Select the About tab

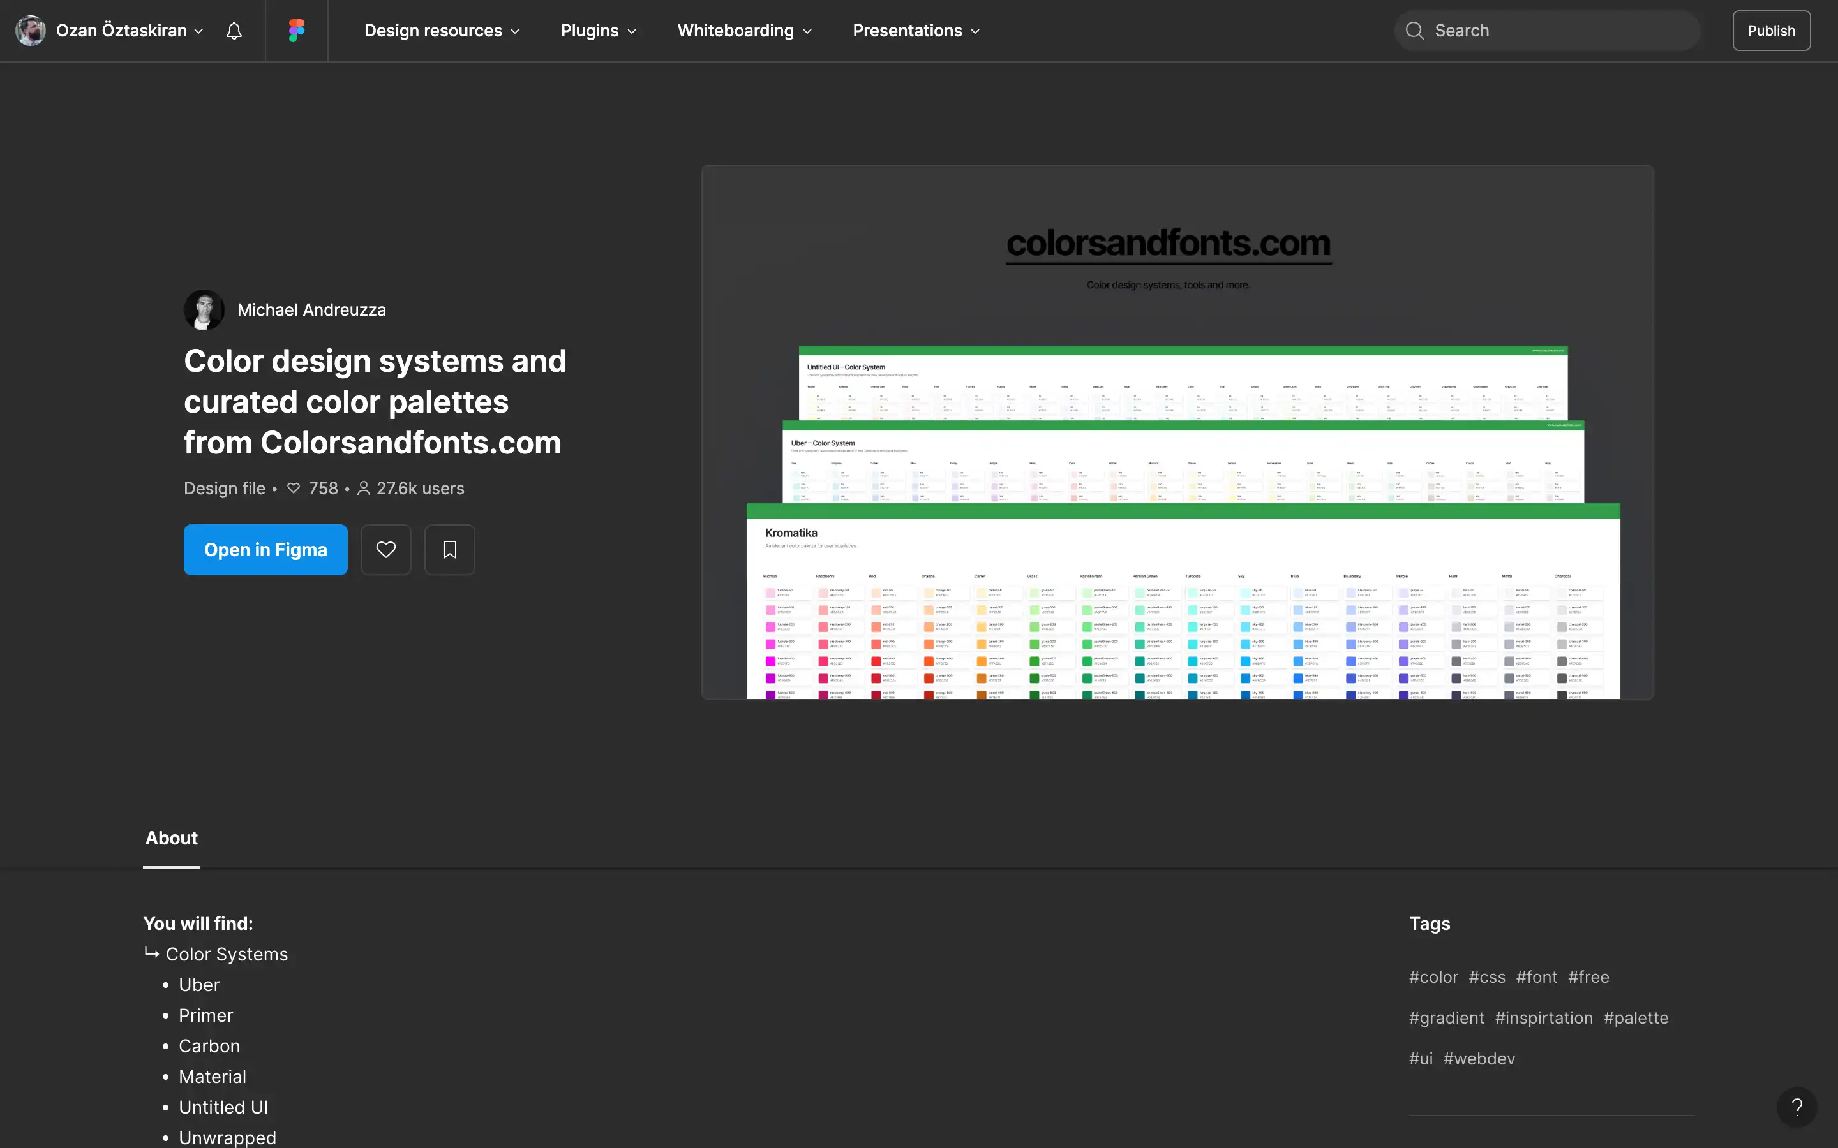coord(172,838)
